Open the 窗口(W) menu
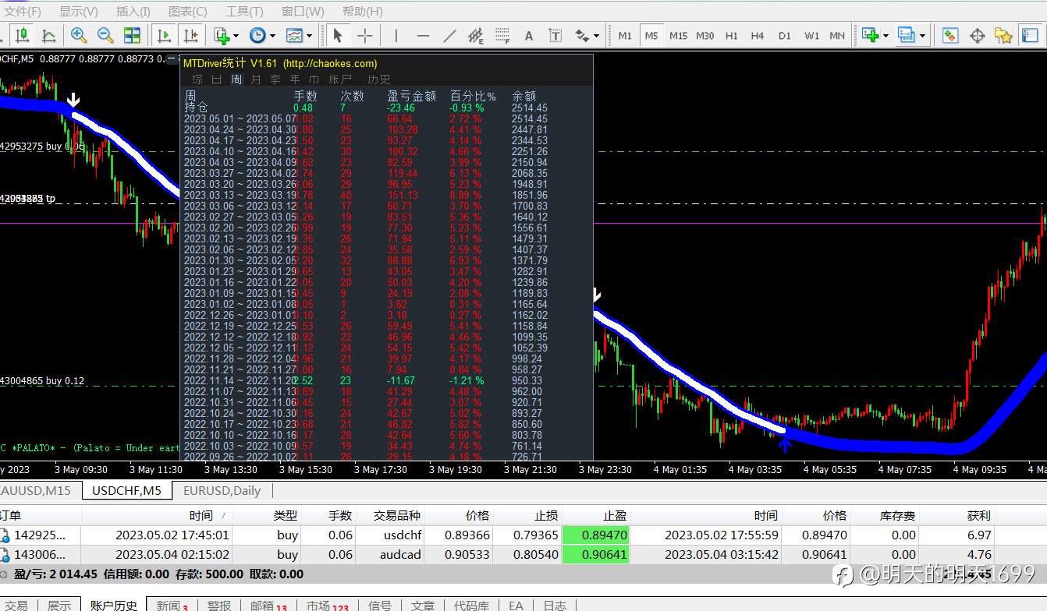 pyautogui.click(x=303, y=11)
